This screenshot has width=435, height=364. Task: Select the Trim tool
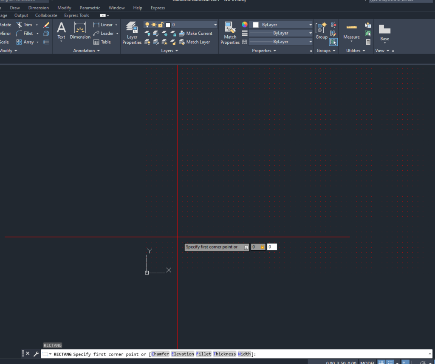(x=24, y=25)
